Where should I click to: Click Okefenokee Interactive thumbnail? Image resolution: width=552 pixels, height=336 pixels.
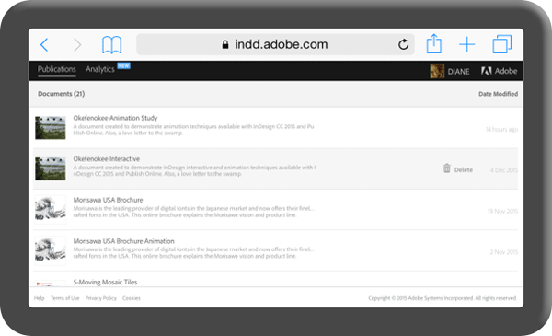pos(51,168)
